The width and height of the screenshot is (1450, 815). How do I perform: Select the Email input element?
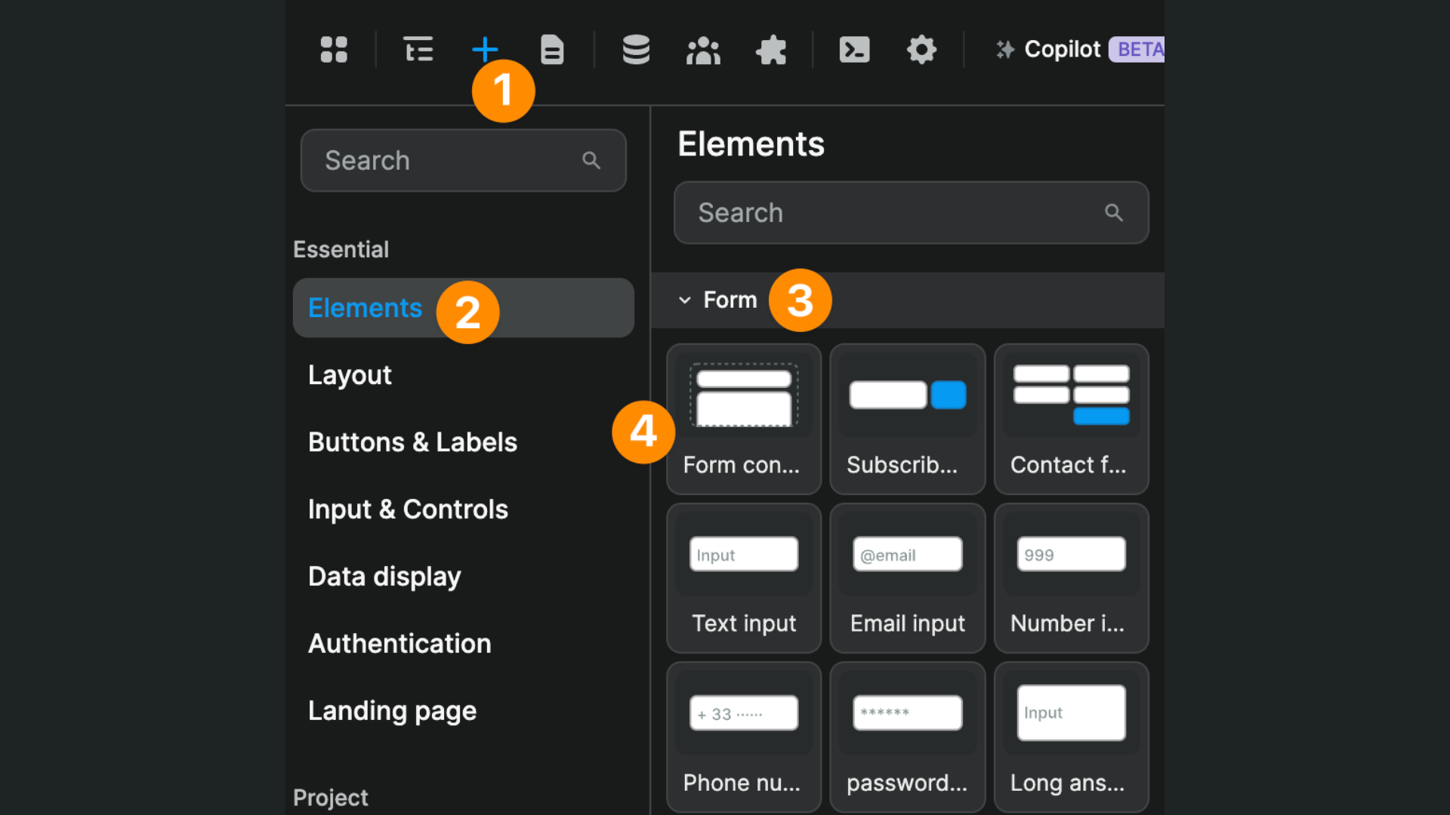coord(906,578)
